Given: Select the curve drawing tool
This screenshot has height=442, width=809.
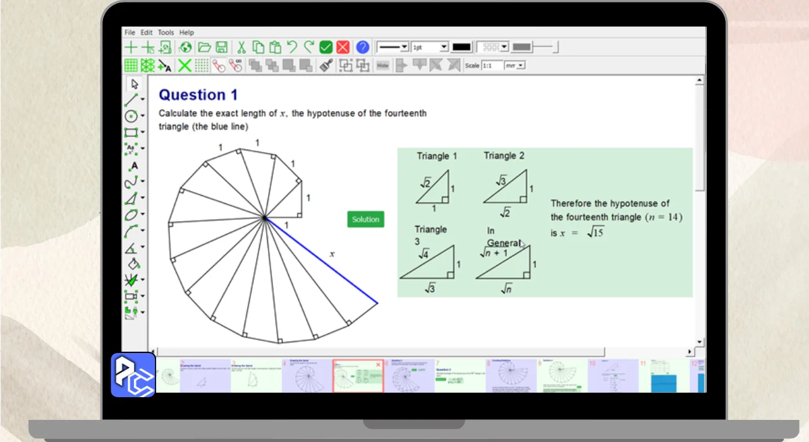Looking at the screenshot, I should pyautogui.click(x=131, y=182).
